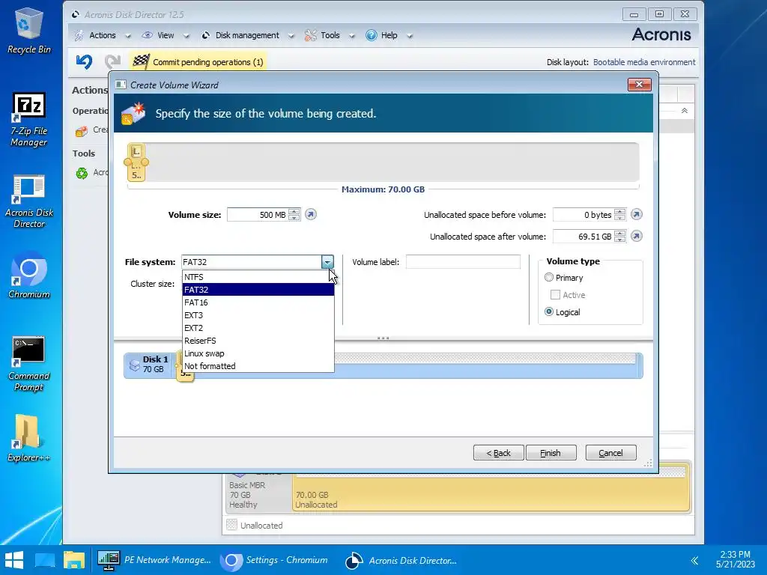Click the Disk 1 drive icon in wizard

(135, 365)
